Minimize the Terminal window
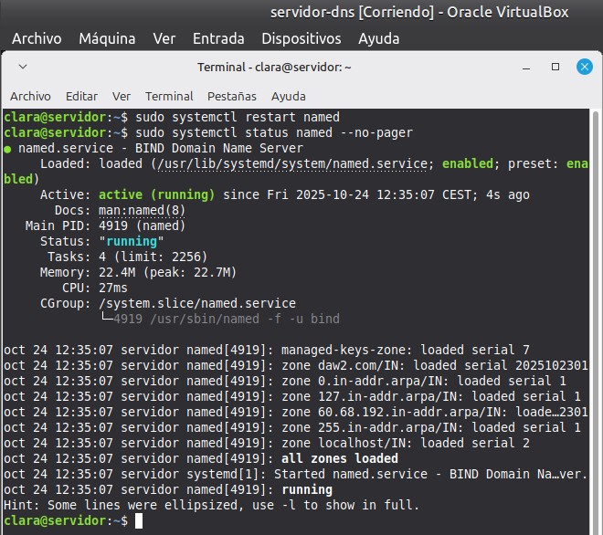The width and height of the screenshot is (603, 535). (524, 67)
